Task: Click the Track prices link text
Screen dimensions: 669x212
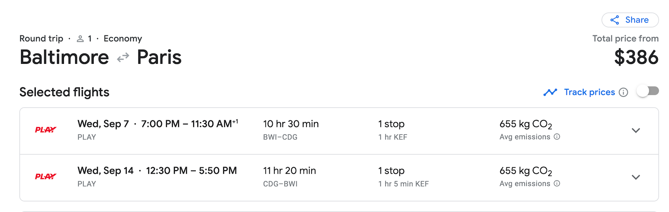Action: (x=589, y=92)
